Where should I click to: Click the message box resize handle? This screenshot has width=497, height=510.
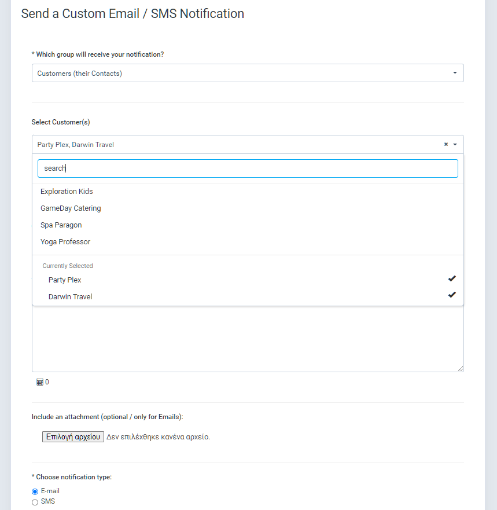pos(460,368)
